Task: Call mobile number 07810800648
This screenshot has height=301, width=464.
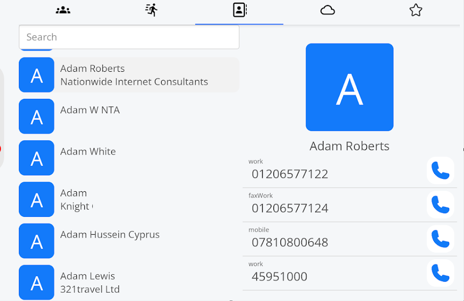Action: (x=440, y=239)
